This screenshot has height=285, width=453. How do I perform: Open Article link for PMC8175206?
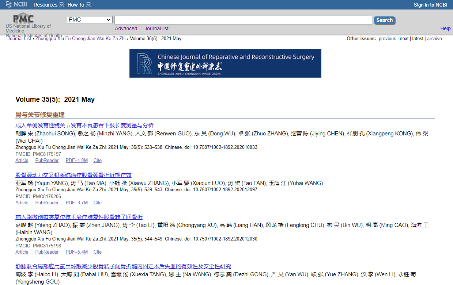[22, 203]
